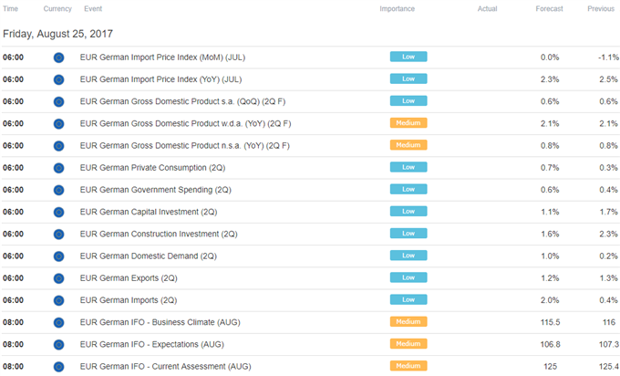Screen dimensions: 620x376
Task: Click EUR flag icon beside German Private Consumption
Action: [x=58, y=168]
